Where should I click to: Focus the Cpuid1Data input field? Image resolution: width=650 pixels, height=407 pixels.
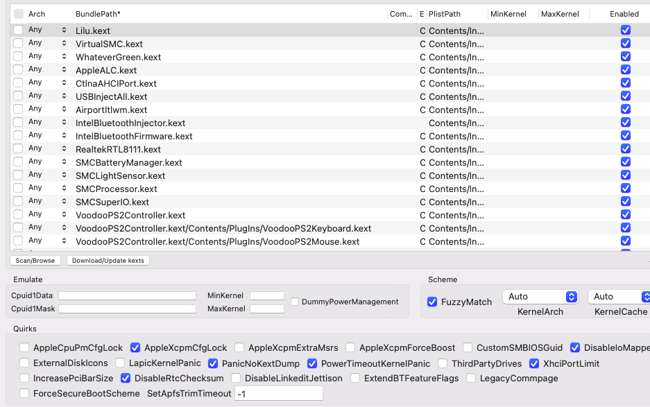(127, 295)
